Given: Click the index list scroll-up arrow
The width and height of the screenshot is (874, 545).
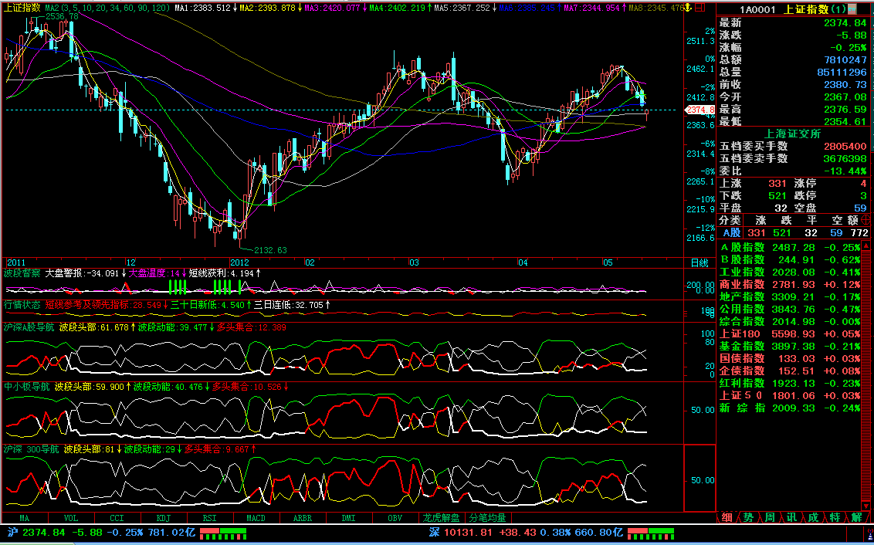Looking at the screenshot, I should (x=866, y=245).
